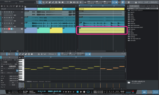The height and width of the screenshot is (95, 159).
Task: Expand the Apple folder in the browser
Action: (128, 14)
